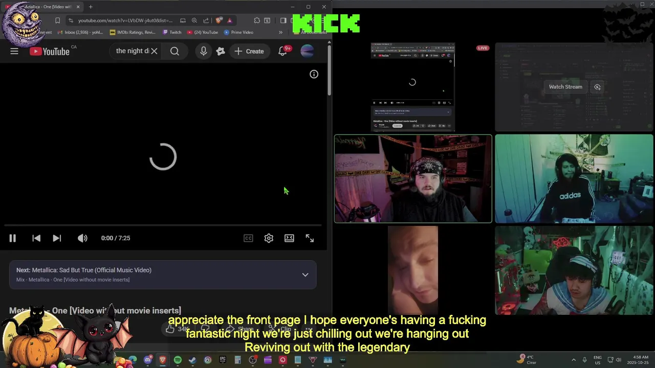Expand the bookmarks overflow chevron

coord(280,32)
